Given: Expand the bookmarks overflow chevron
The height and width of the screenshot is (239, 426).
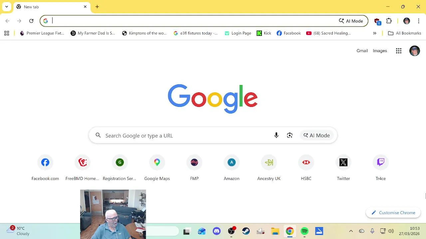Looking at the screenshot, I should [x=375, y=33].
